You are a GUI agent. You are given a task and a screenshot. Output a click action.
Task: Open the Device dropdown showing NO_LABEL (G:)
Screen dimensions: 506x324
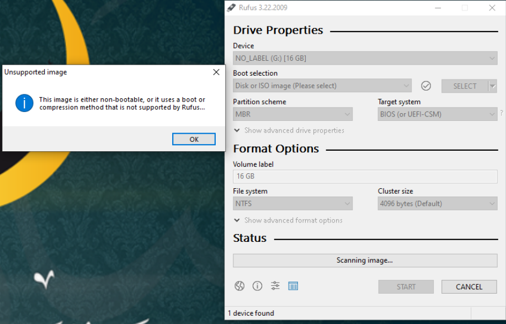(365, 59)
